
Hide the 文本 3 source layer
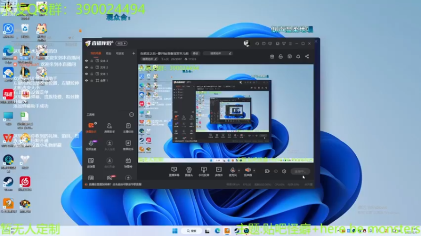tap(86, 61)
